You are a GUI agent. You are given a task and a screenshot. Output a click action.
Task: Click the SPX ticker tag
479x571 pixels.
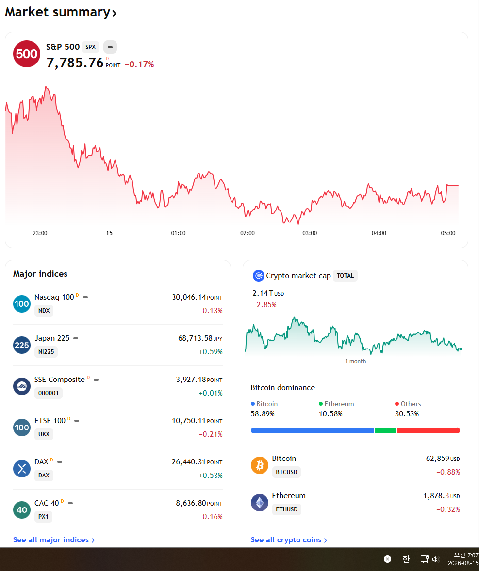click(x=90, y=47)
